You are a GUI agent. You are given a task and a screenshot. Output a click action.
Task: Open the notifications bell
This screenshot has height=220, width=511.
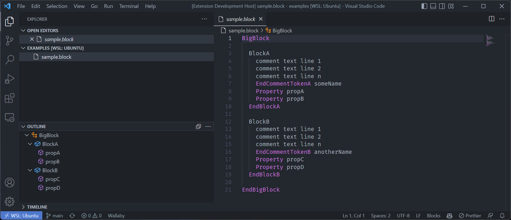point(502,216)
